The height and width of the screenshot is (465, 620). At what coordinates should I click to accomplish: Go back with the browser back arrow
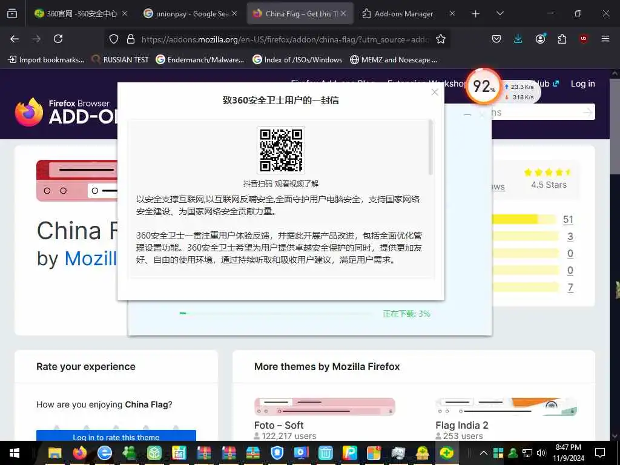(x=15, y=39)
